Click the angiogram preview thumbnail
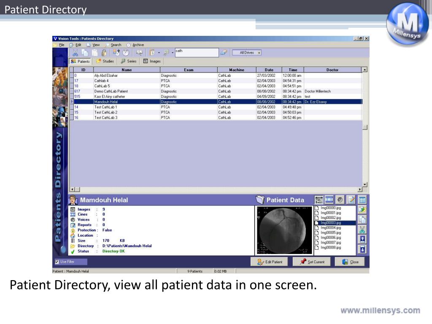The height and width of the screenshot is (324, 432). [284, 230]
